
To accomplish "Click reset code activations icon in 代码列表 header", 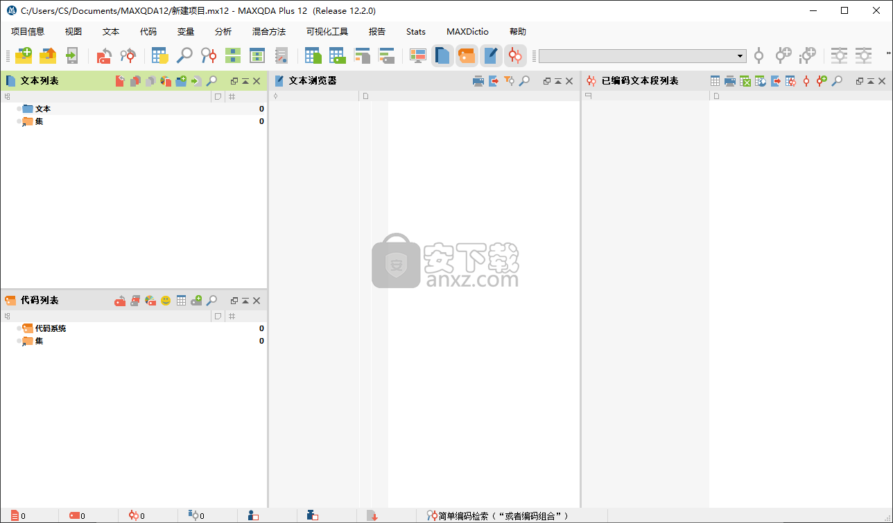I will pyautogui.click(x=120, y=301).
